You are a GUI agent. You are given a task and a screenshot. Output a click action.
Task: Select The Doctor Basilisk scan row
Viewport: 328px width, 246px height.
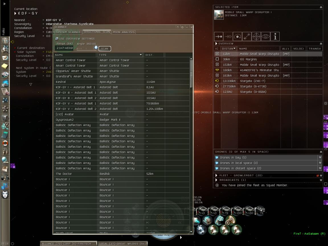122,174
